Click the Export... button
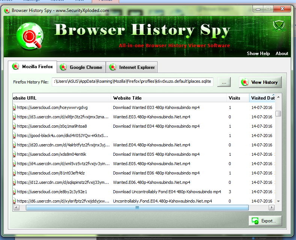 pyautogui.click(x=265, y=221)
